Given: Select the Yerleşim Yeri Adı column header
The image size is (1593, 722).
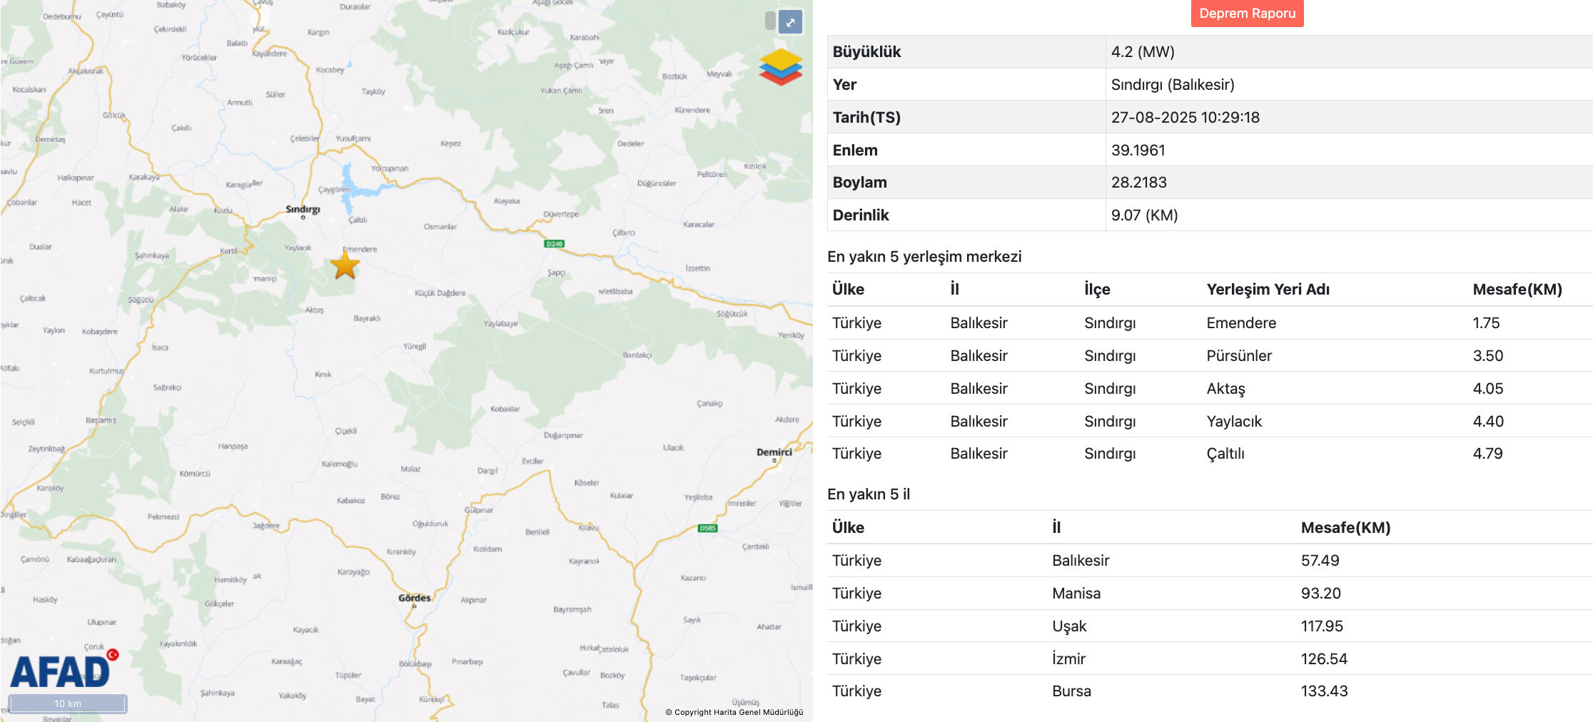Looking at the screenshot, I should click(1268, 290).
